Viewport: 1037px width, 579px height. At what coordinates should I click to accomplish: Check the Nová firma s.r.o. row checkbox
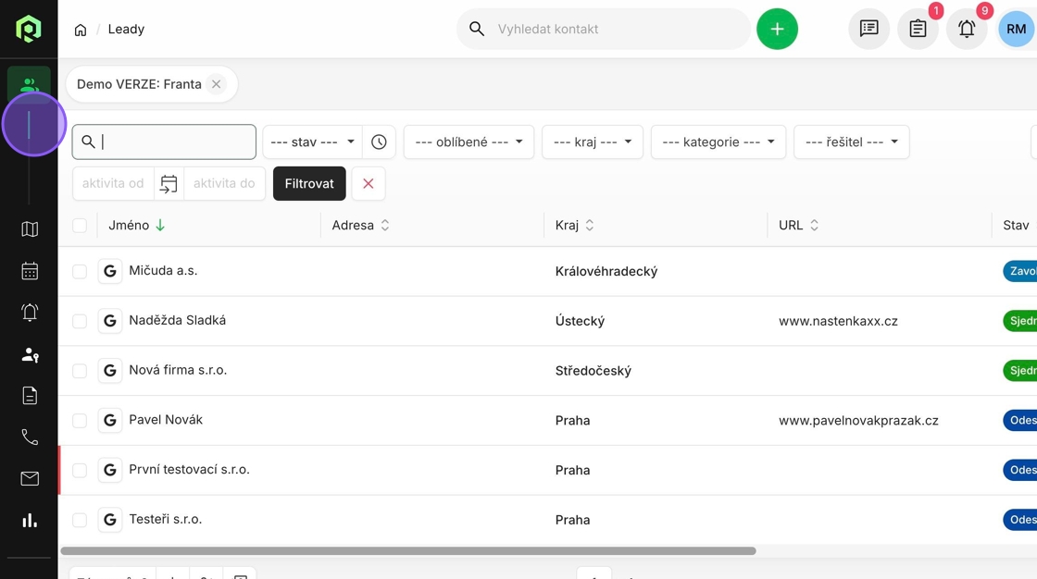80,371
